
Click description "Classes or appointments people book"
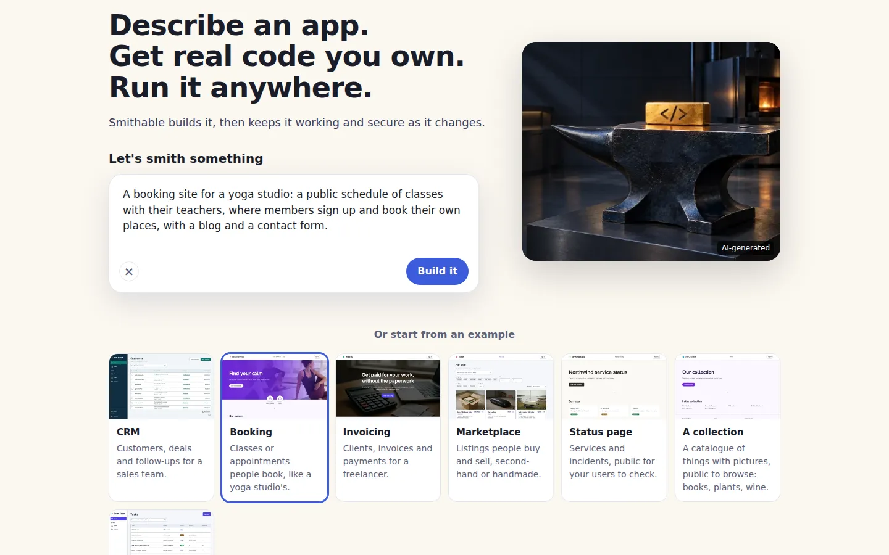point(270,467)
